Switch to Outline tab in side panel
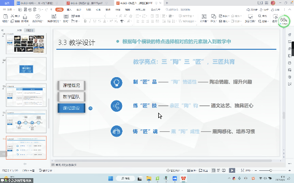Image resolution: width=294 pixels, height=183 pixels. [x=20, y=30]
